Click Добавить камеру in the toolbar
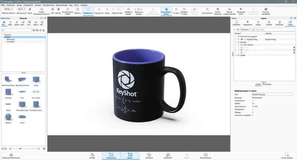This screenshot has height=160, width=297. pos(128,11)
